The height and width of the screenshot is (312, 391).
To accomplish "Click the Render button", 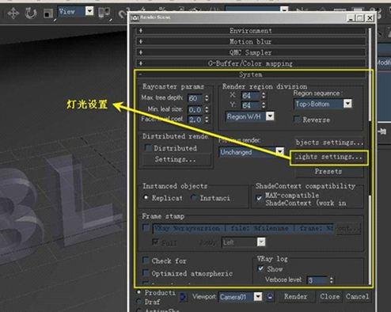I will (x=295, y=297).
